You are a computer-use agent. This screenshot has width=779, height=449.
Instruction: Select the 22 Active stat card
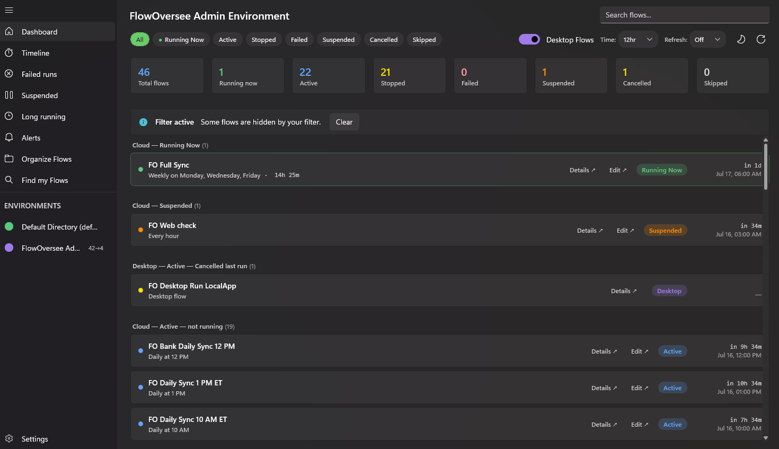[329, 76]
